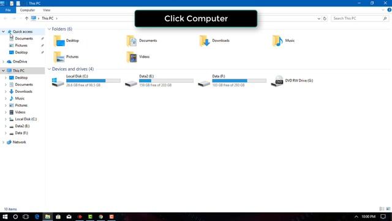Select This PC in navigation pane
The width and height of the screenshot is (392, 221).
tap(18, 71)
